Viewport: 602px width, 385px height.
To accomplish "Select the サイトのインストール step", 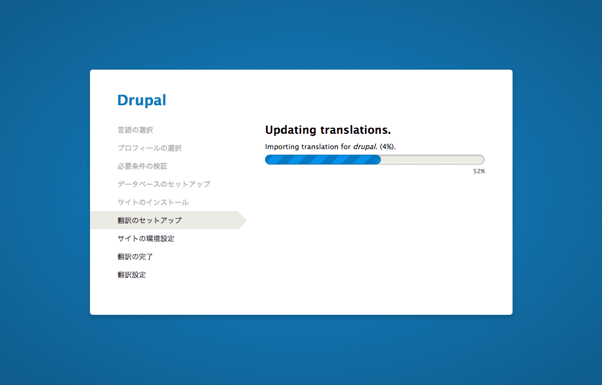I will 153,202.
